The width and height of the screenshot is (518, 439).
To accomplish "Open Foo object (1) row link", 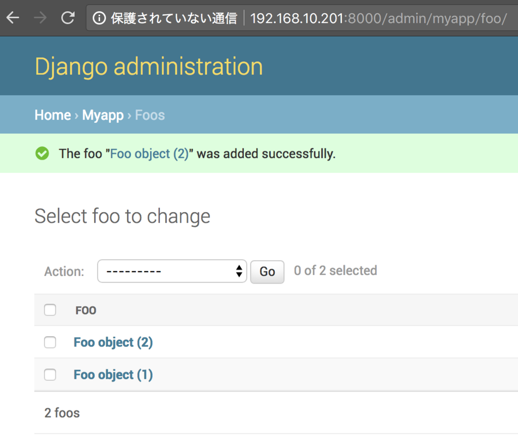I will (113, 375).
